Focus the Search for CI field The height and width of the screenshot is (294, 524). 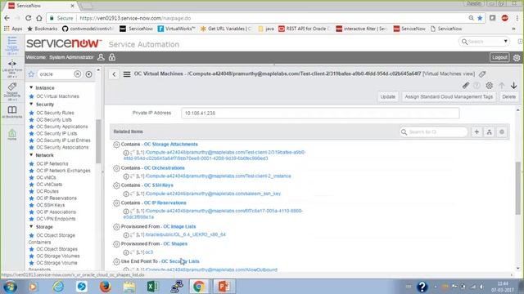click(x=433, y=132)
